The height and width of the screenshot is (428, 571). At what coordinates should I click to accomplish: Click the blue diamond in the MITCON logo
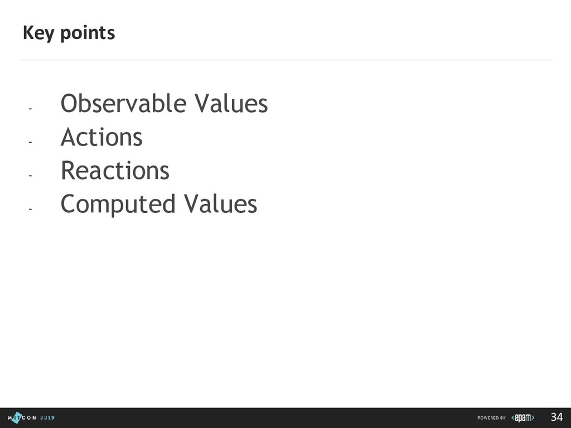(17, 417)
